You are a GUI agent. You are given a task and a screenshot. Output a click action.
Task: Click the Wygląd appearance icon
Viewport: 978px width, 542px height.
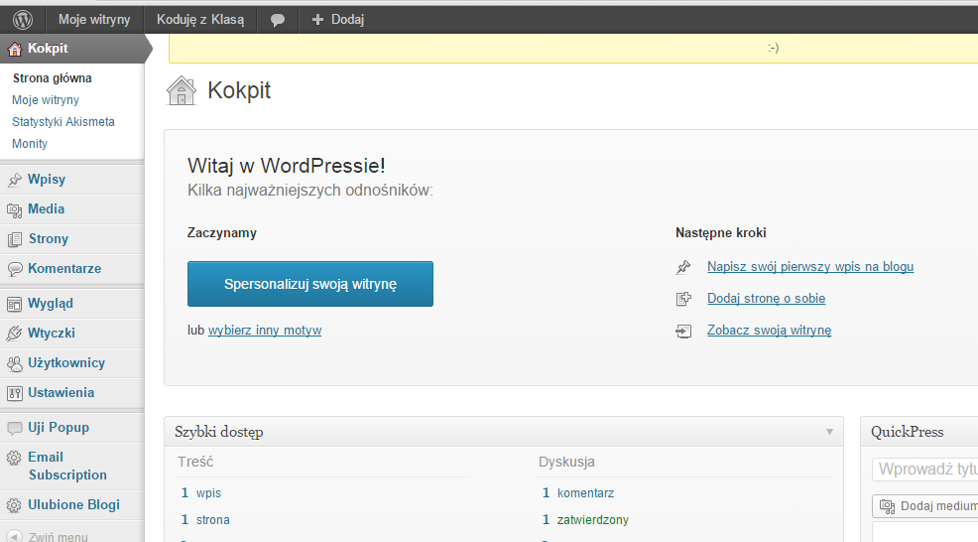[x=14, y=304]
